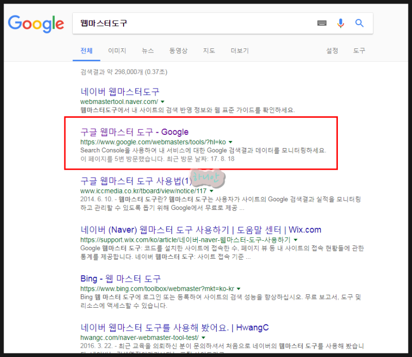Click the support.wix.com article URL text
The image size is (412, 357).
[x=185, y=240]
